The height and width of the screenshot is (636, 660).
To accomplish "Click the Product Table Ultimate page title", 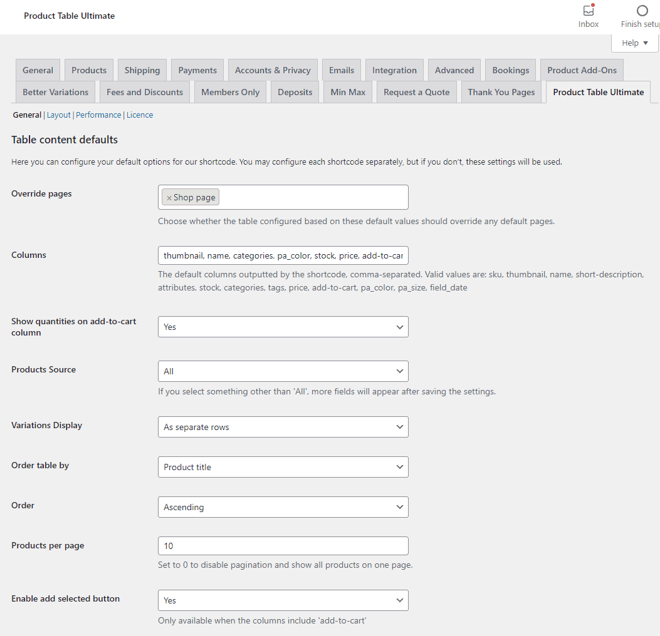I will 70,16.
